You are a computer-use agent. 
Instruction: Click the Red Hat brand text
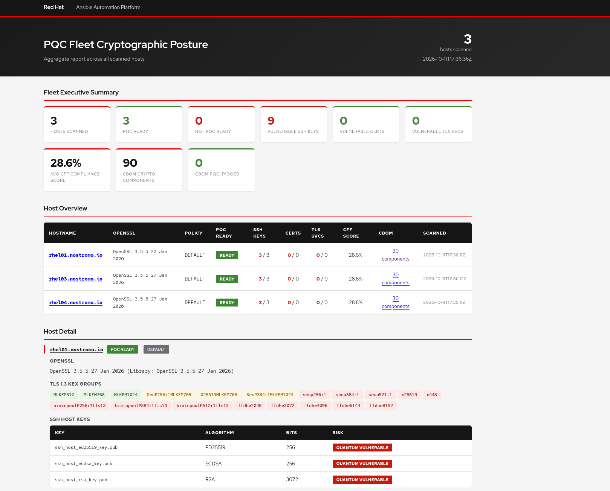pos(54,7)
